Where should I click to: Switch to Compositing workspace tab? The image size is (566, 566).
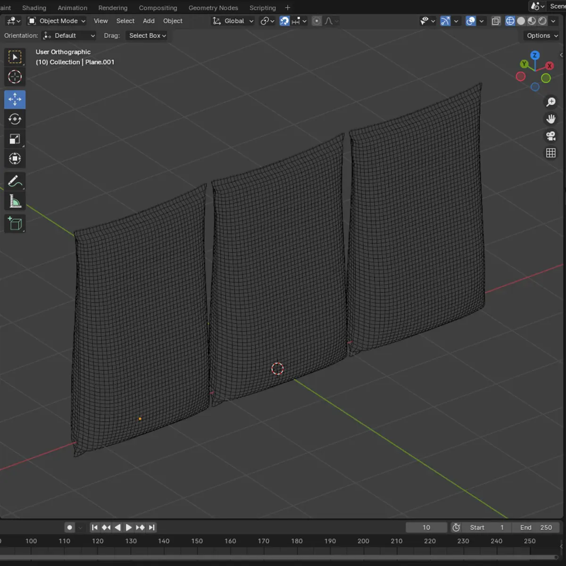pos(158,8)
